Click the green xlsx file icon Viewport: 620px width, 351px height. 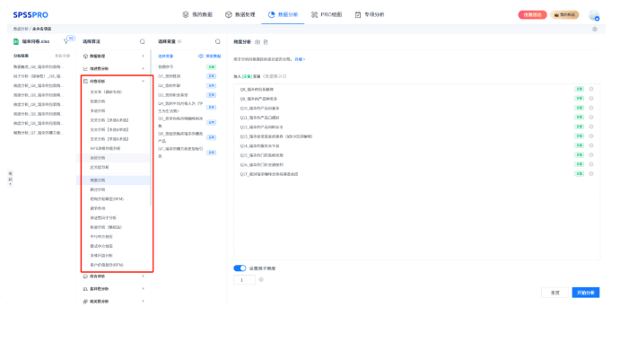16,41
